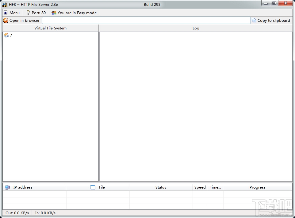Click Copy to clipboard
Screen dimensions: 295x218
(x=271, y=20)
